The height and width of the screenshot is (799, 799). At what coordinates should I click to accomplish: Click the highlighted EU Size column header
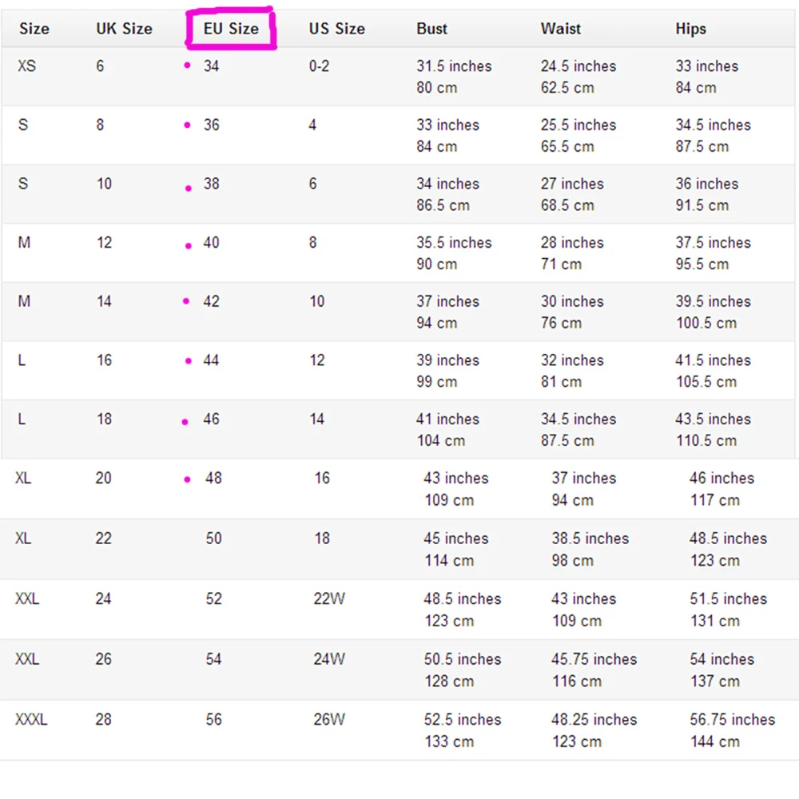(x=231, y=30)
